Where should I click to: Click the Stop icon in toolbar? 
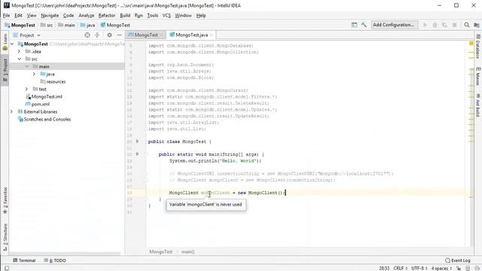[x=454, y=25]
